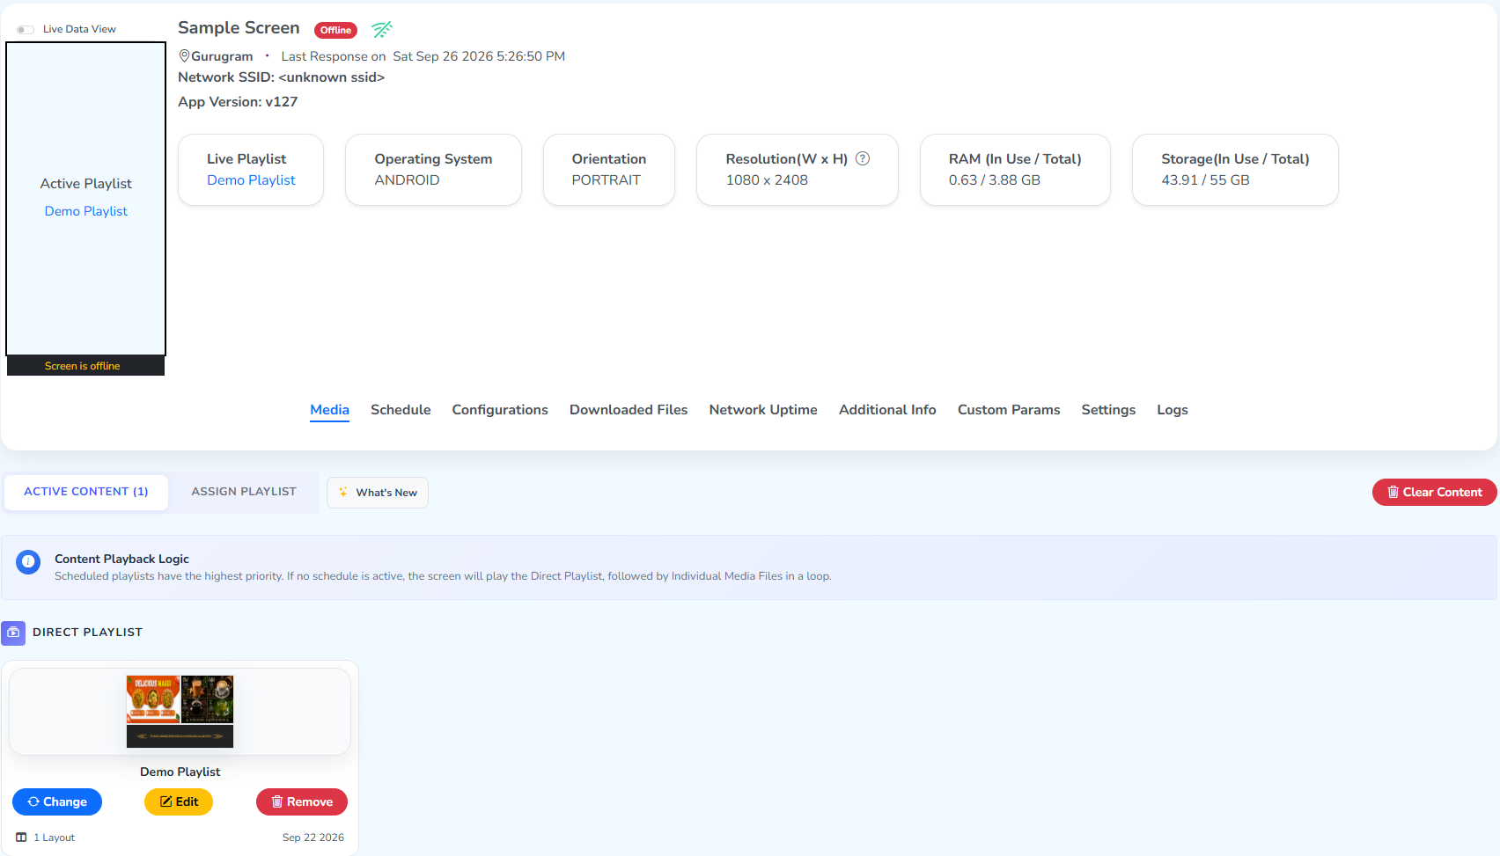Switch to the Schedule tab

[x=401, y=410]
